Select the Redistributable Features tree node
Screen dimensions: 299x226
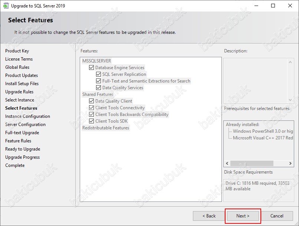click(106, 127)
